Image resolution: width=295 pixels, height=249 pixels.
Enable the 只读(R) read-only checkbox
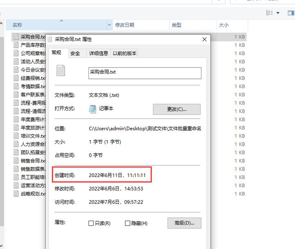[91, 223]
